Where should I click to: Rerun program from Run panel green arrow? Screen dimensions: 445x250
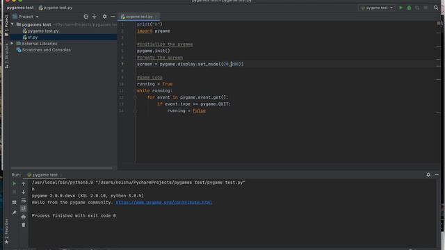pos(14,183)
